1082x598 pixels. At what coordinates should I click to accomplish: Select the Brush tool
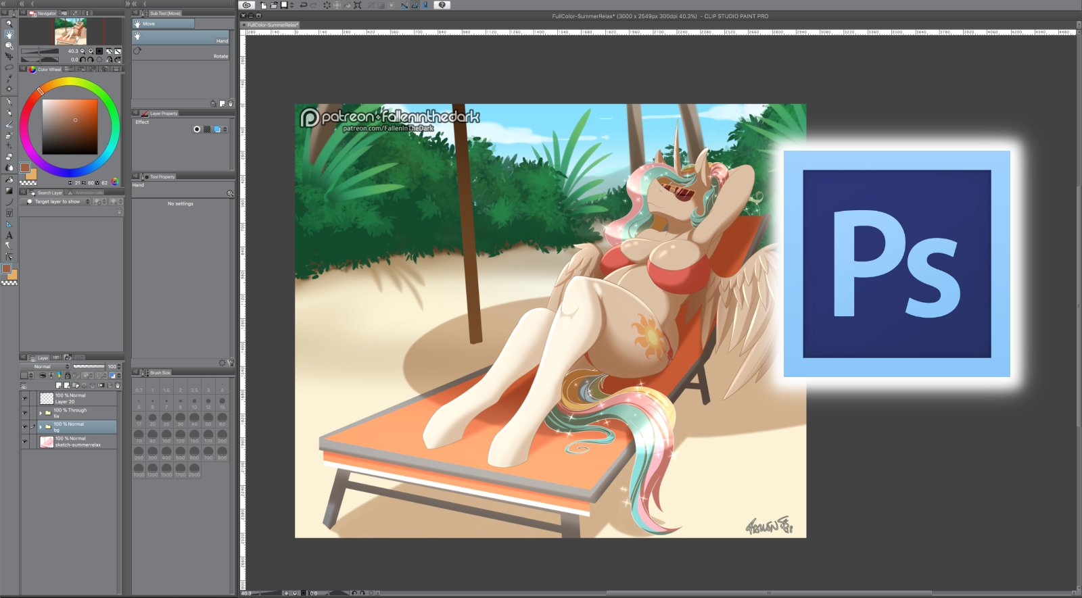tap(9, 124)
